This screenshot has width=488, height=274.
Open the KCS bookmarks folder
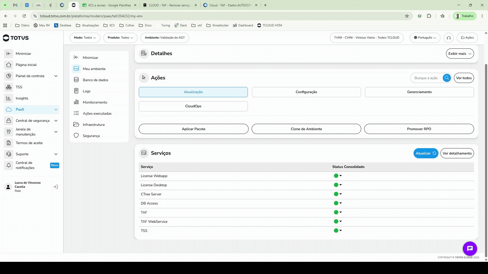pos(109,25)
